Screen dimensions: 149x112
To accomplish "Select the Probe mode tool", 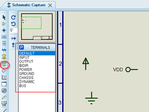I will point(4,97).
